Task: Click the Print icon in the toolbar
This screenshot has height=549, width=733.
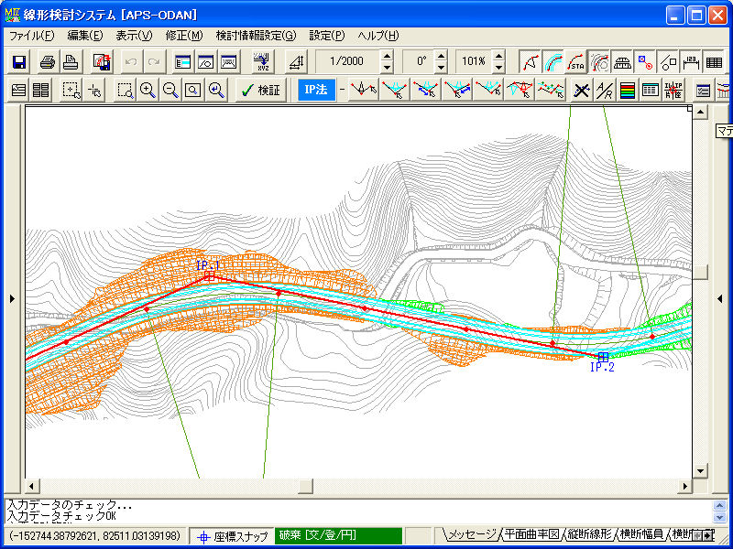Action: (48, 62)
